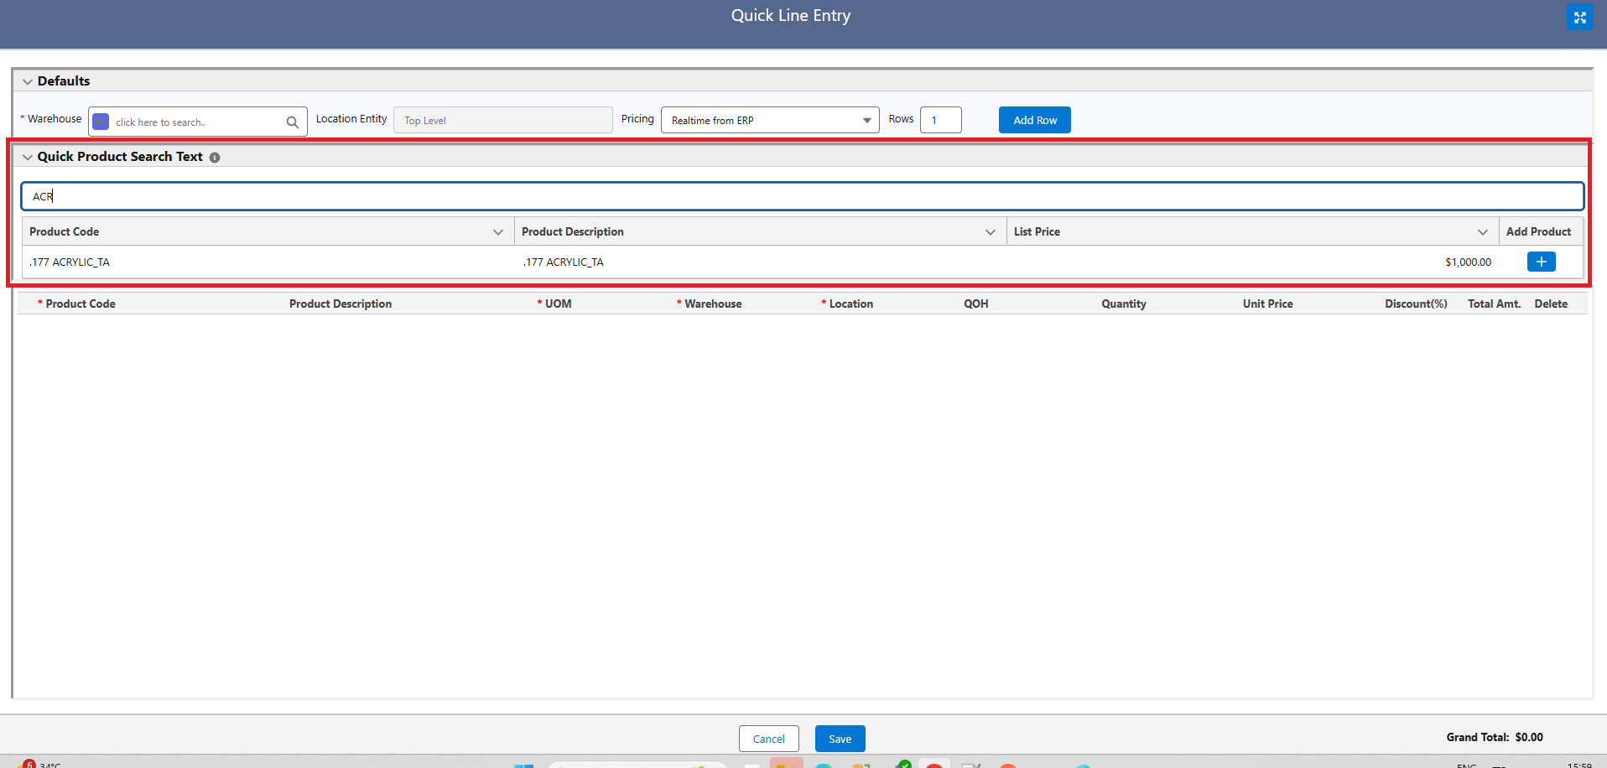Click the Quick Product Search info icon
Image resolution: width=1607 pixels, height=768 pixels.
point(215,158)
